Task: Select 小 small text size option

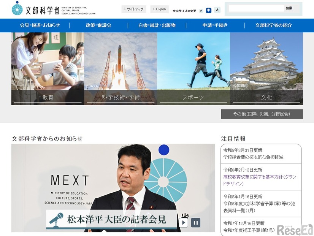Action: [201, 10]
